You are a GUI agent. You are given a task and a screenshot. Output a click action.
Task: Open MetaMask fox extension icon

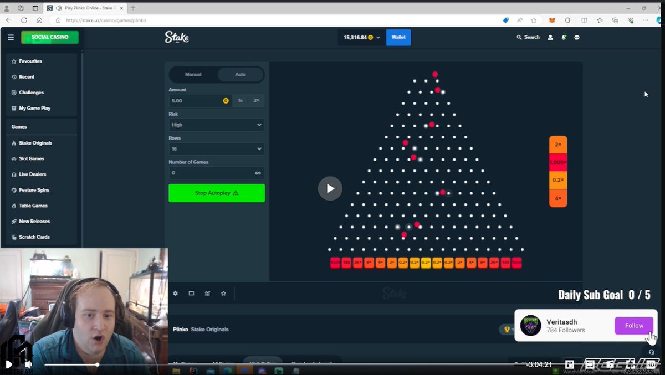551,20
